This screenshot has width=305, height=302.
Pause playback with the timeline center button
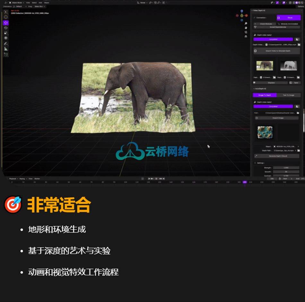[156, 179]
